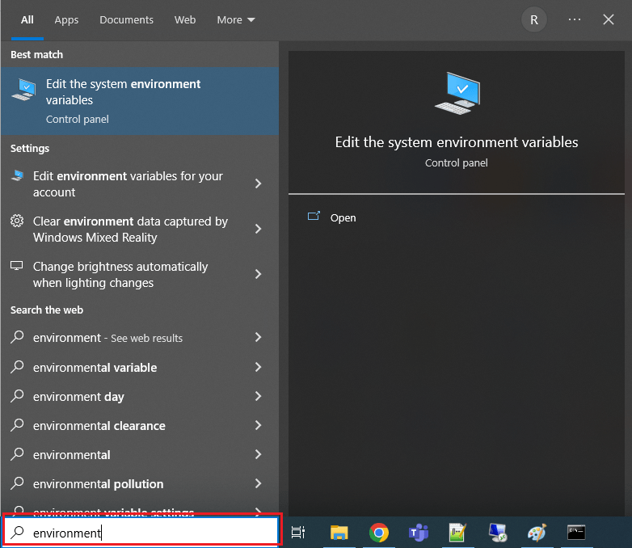Expand arrow for Clear environment data result
632x548 pixels.
click(259, 229)
